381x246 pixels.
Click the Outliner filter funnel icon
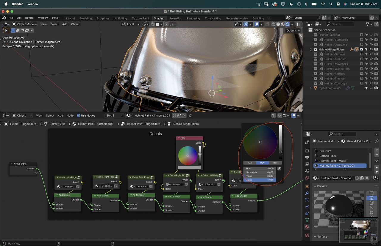368,24
